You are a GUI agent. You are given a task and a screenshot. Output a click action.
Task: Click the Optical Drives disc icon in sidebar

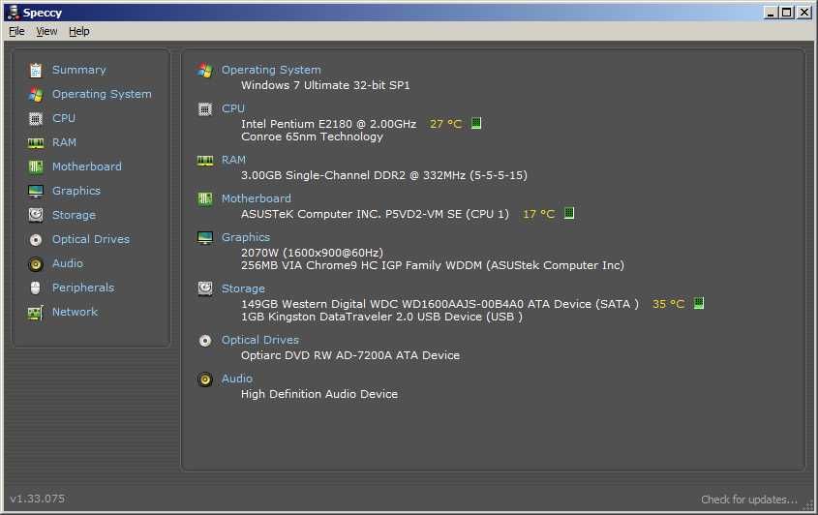[x=36, y=239]
